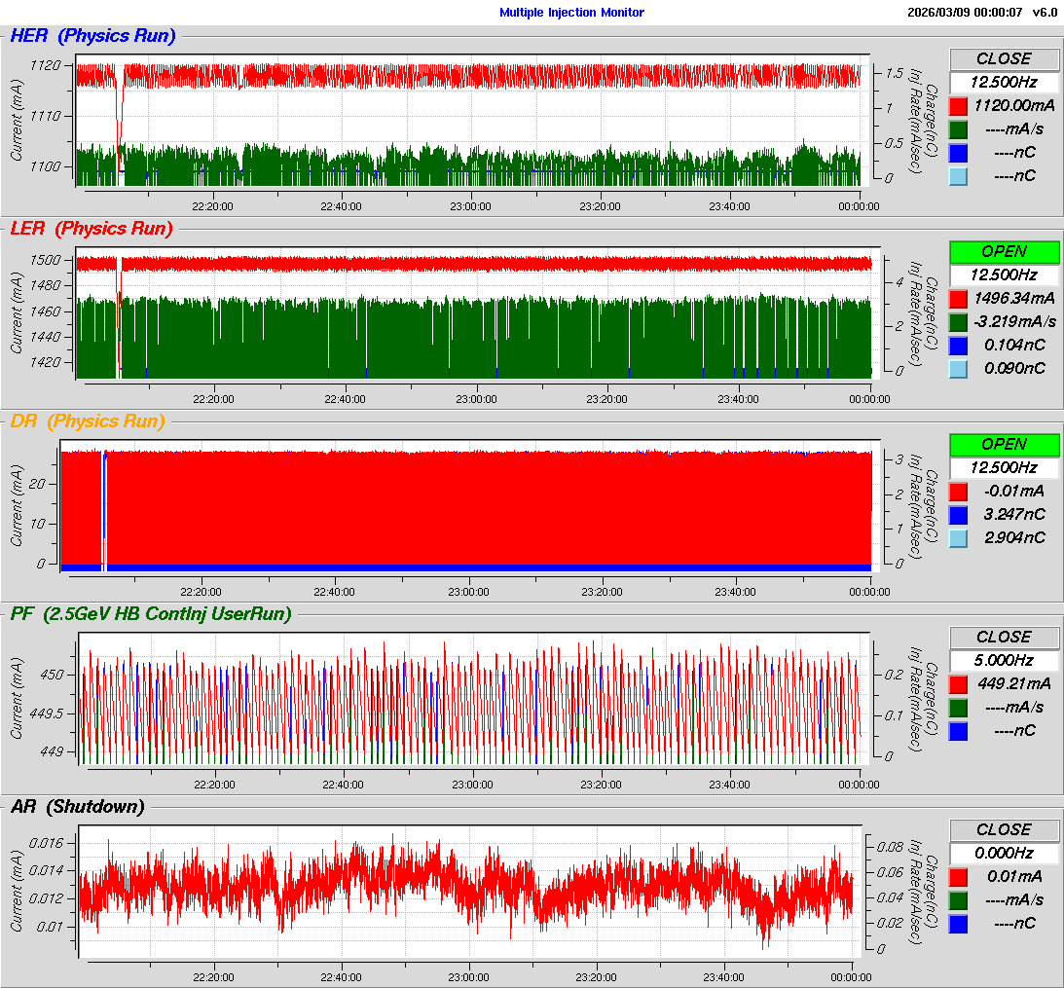Toggle the green OPEN indicator for LER

coord(1004,251)
